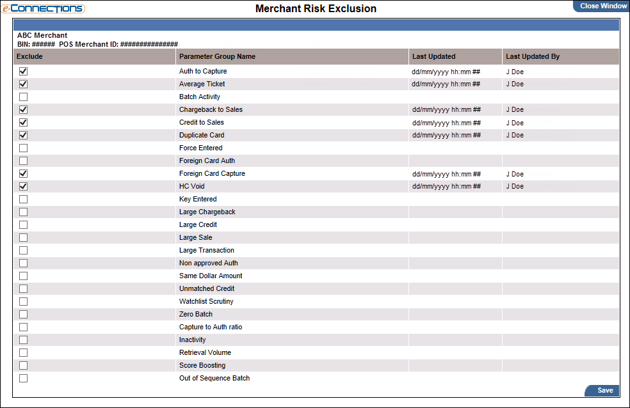
Task: Check the Large Chargeback checkbox
Action: (24, 212)
